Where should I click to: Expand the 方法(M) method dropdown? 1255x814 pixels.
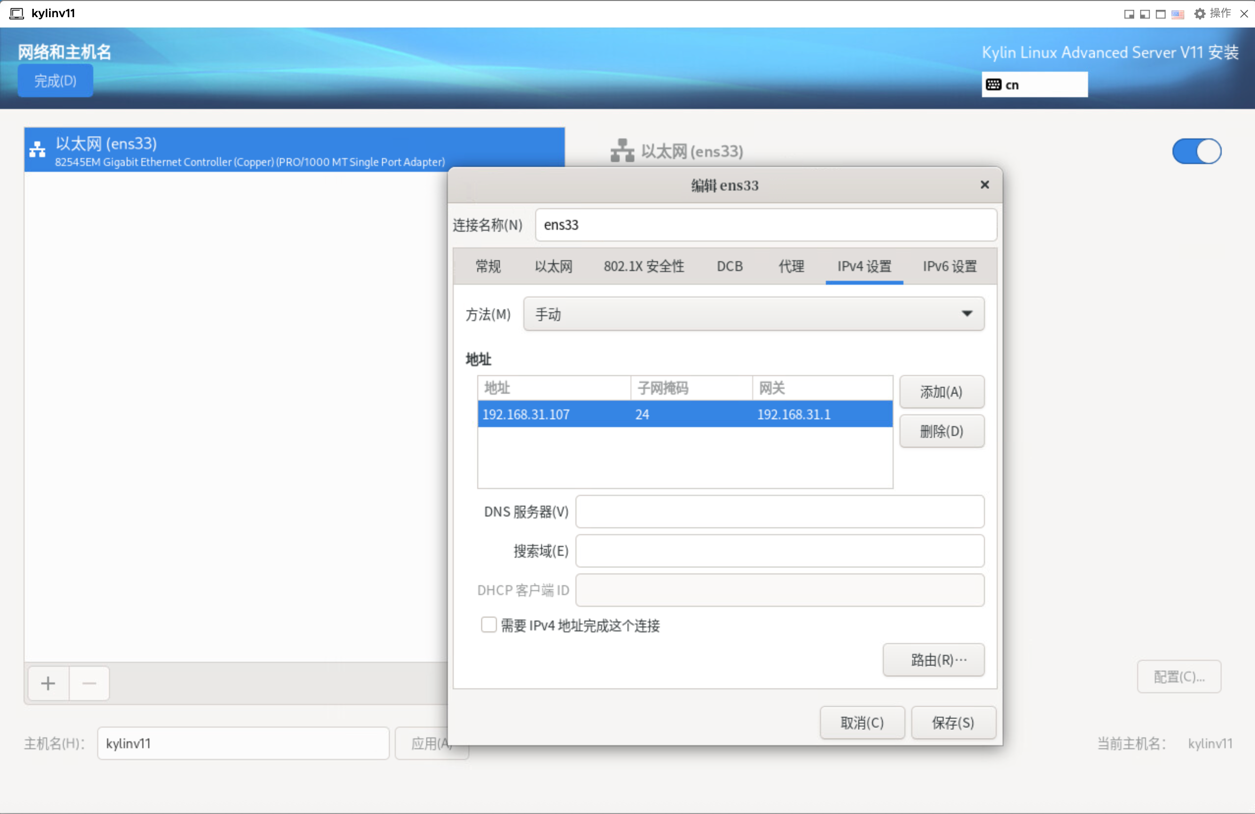753,314
